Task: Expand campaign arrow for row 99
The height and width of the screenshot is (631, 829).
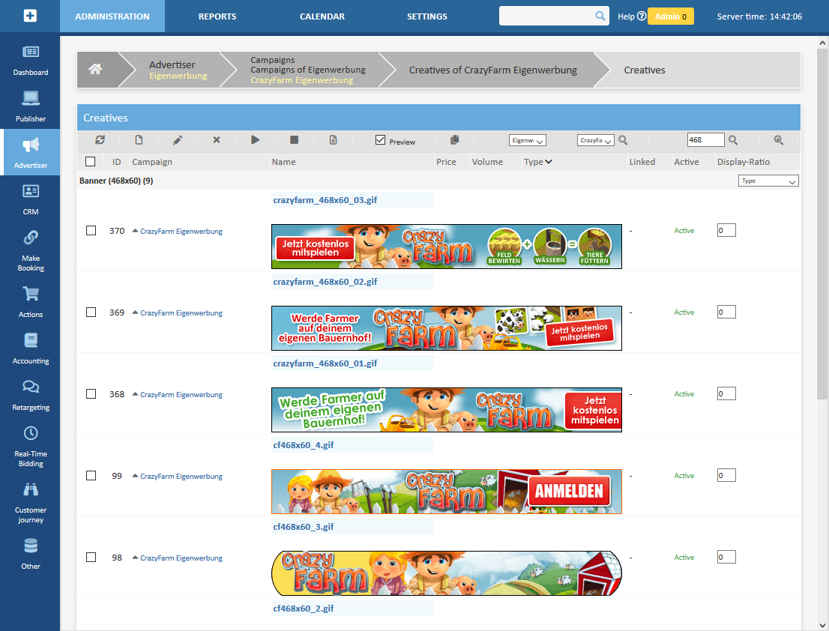Action: (x=136, y=476)
